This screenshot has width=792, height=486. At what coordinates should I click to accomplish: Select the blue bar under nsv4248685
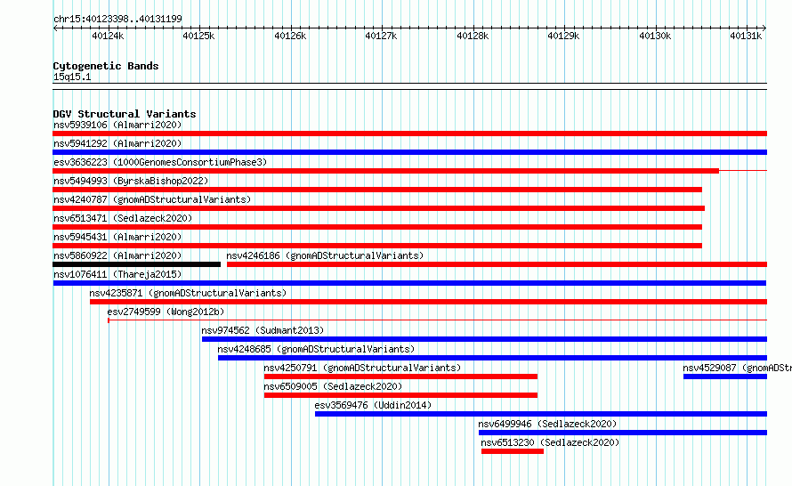point(492,358)
